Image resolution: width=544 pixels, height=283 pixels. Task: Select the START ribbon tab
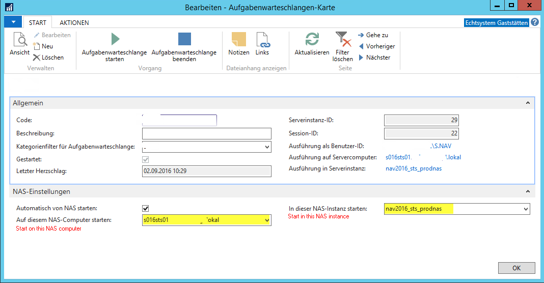pyautogui.click(x=38, y=23)
